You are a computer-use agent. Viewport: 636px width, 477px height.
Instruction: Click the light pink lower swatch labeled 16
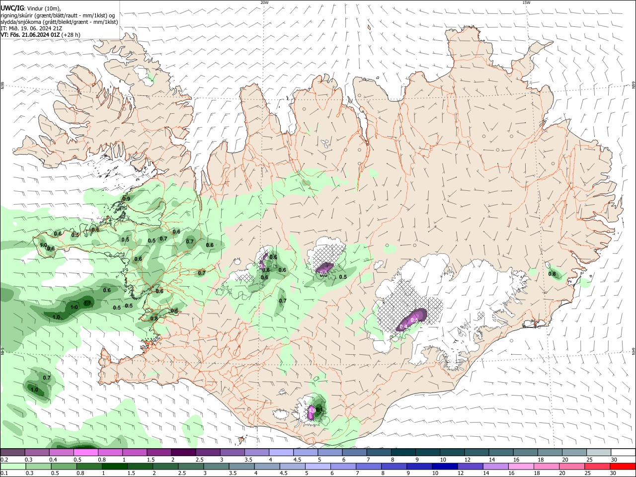521,467
